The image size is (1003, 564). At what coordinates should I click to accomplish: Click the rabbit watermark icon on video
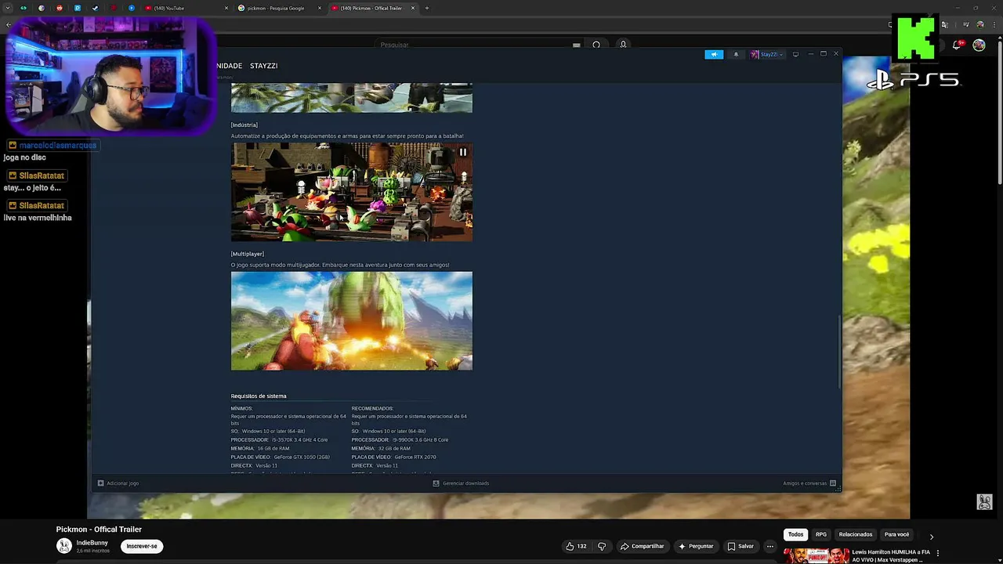985,502
